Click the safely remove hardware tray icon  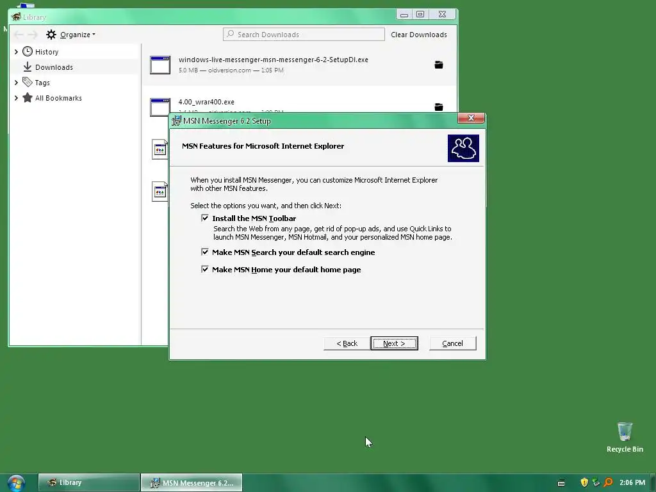[x=596, y=482]
